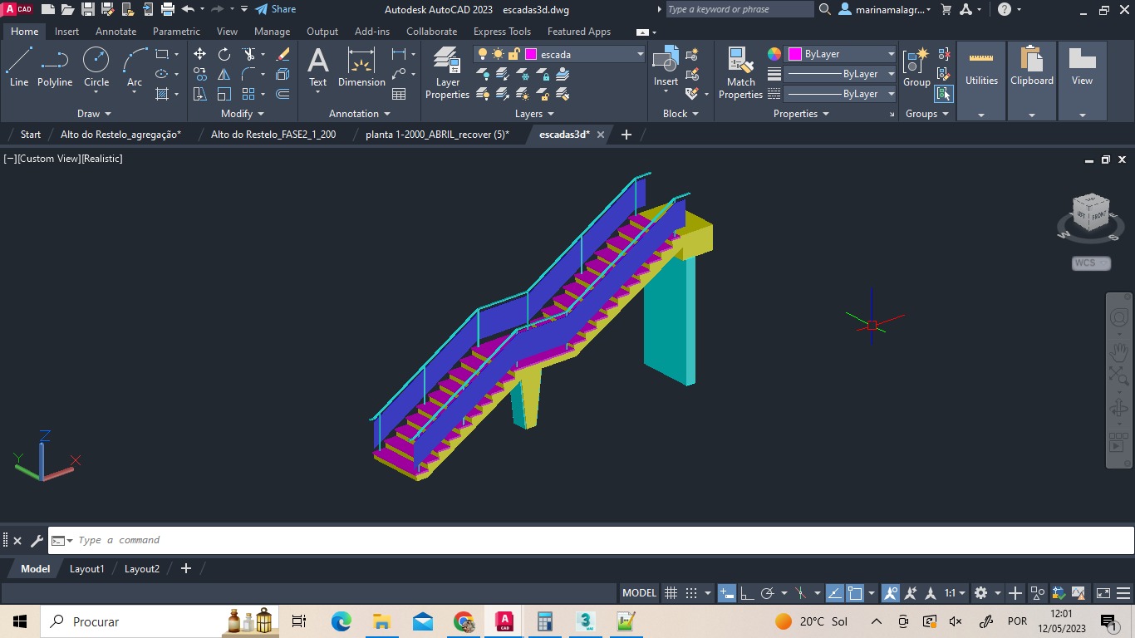This screenshot has height=638, width=1135.
Task: Choose the Circle tool
Action: tap(96, 67)
